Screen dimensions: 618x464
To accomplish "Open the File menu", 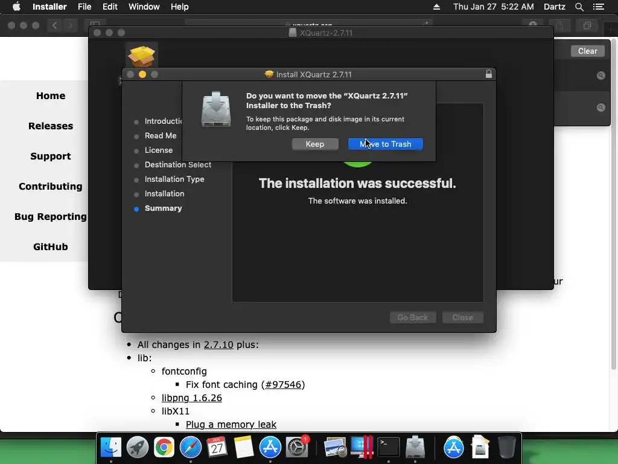I will coord(84,7).
